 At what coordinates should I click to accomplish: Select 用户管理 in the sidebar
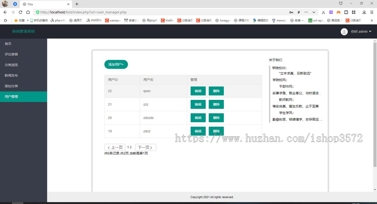(x=23, y=97)
